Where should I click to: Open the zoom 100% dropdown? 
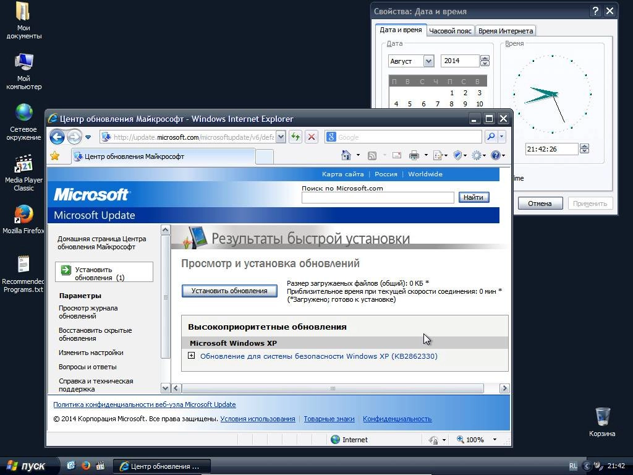495,440
